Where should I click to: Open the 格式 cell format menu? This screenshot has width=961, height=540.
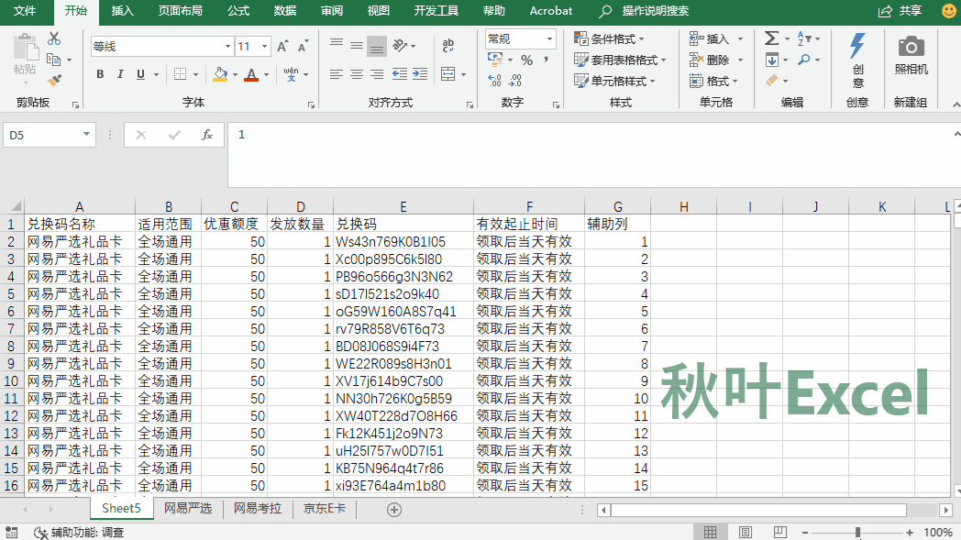click(x=713, y=81)
